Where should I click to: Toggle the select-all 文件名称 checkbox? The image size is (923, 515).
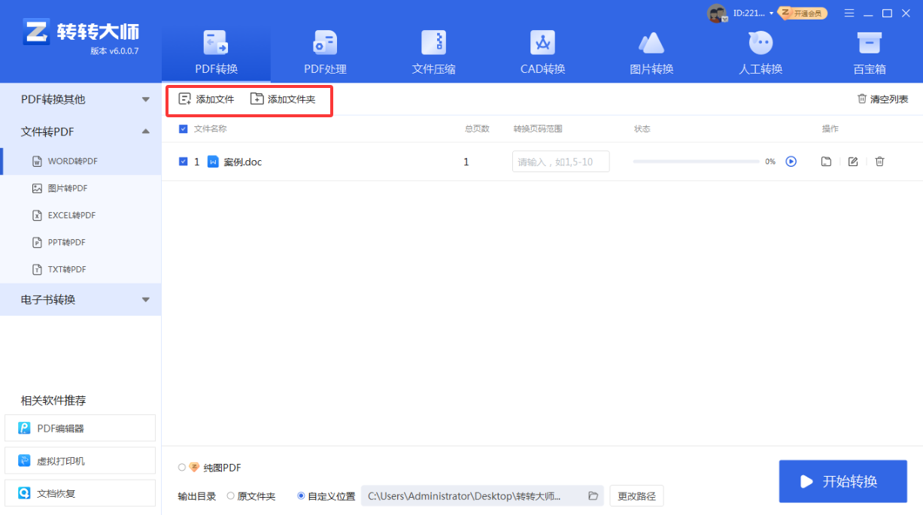pyautogui.click(x=184, y=129)
